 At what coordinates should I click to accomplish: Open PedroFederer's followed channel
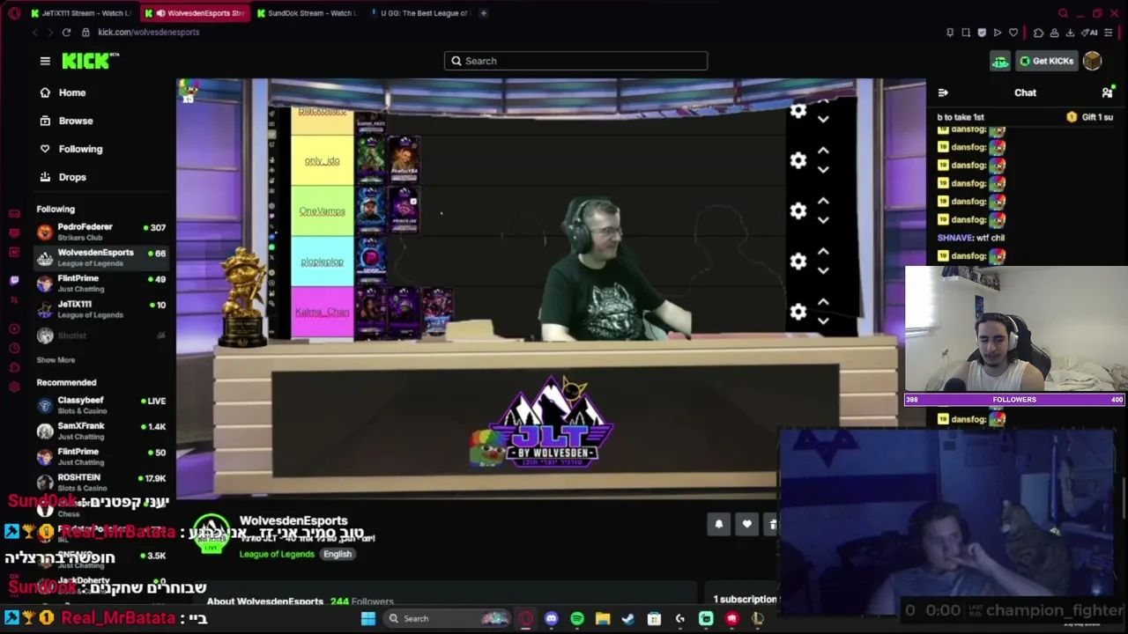101,232
